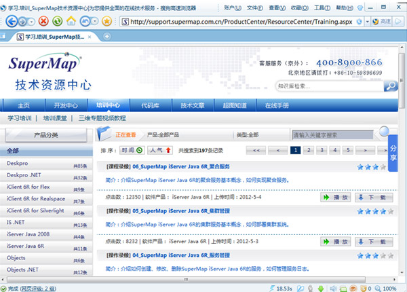Image resolution: width=407 pixels, height=292 pixels.
Task: Click the compatibility icon in the address bar
Action: pos(360,22)
